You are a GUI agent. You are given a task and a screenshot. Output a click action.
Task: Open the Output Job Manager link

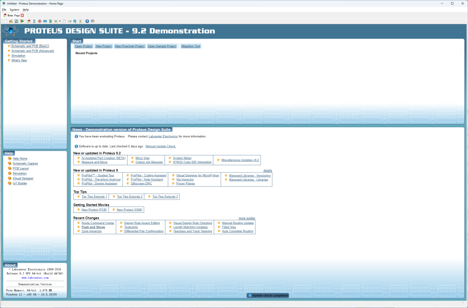pos(149,162)
